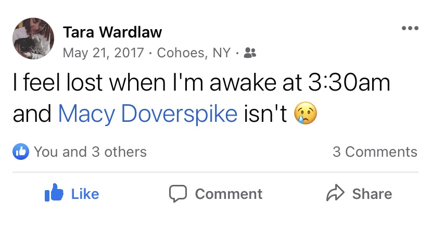Open the tagged Macy Doverspike profile
431x226 pixels.
tap(148, 114)
